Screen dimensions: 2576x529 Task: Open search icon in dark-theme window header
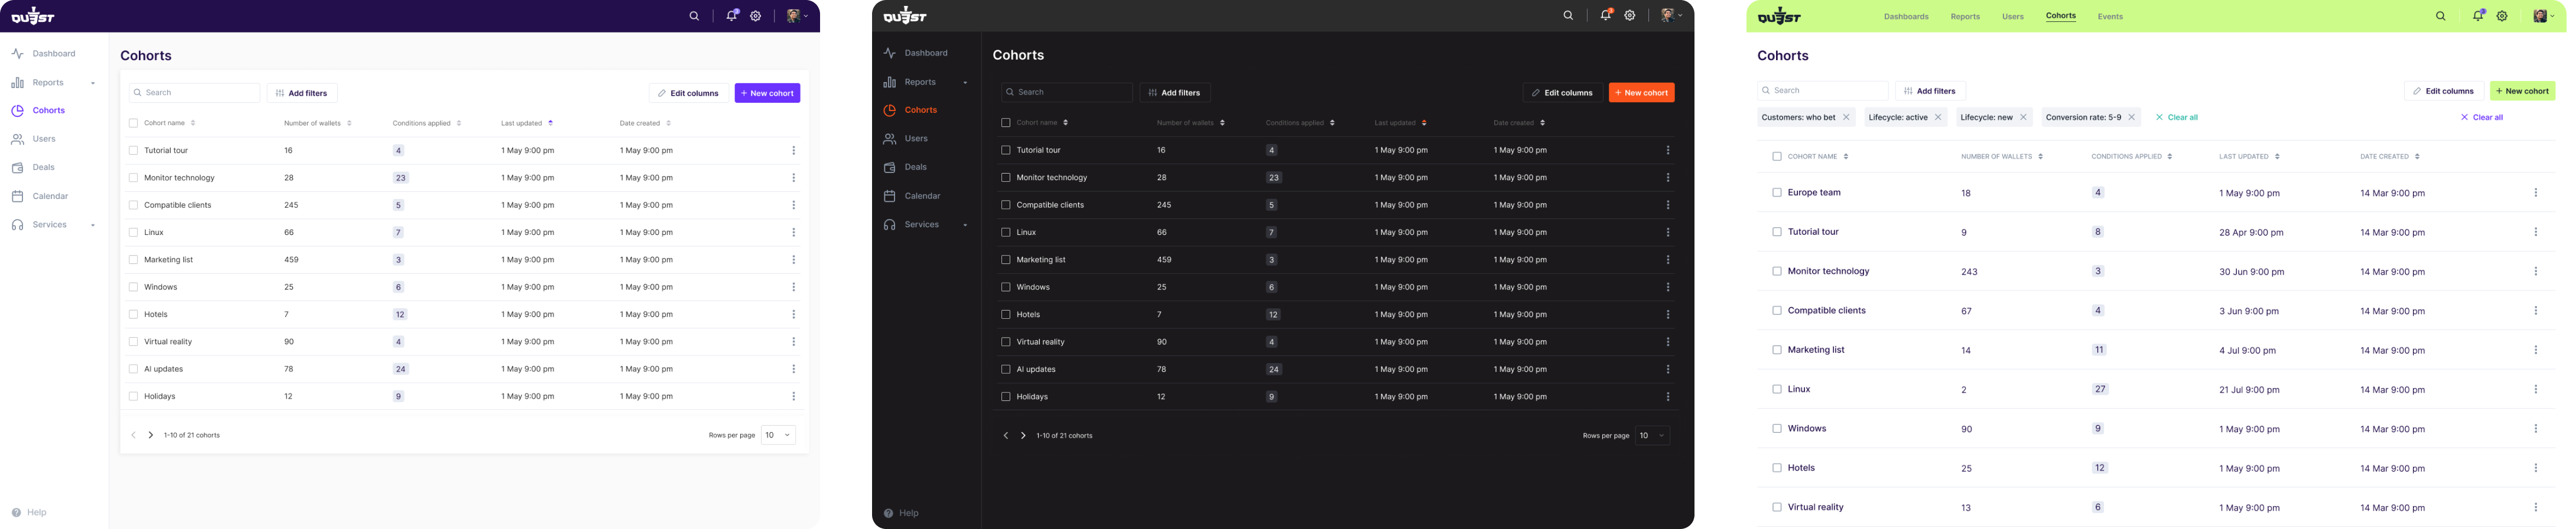coord(1568,15)
